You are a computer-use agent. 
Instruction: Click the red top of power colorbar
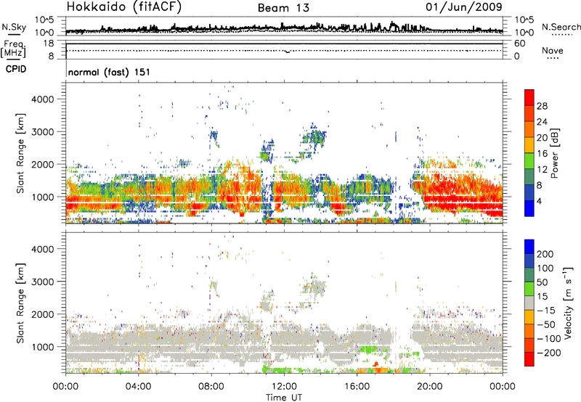[x=529, y=97]
